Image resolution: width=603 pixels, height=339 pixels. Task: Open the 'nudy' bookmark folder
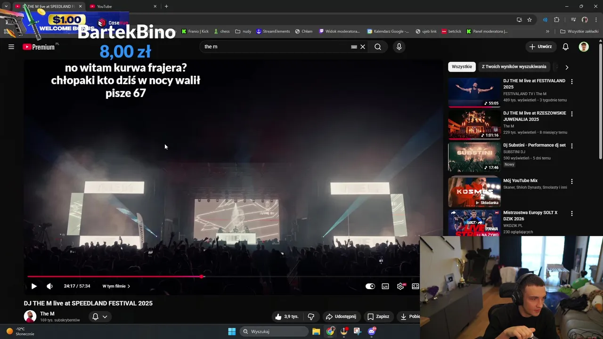point(243,32)
